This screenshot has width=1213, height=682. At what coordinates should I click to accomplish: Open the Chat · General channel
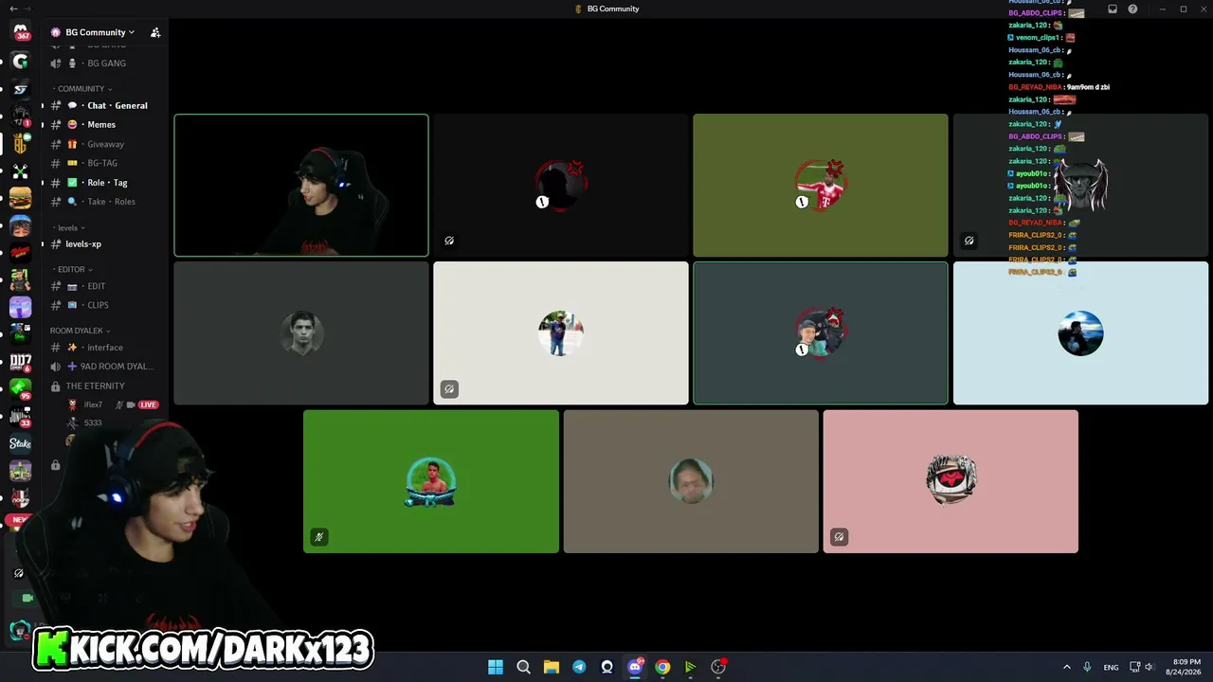(x=105, y=106)
